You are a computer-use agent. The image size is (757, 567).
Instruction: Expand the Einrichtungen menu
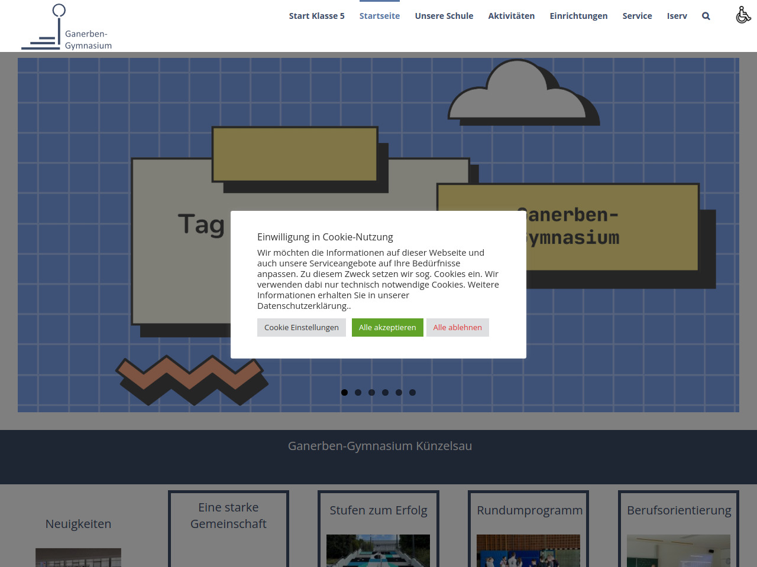click(578, 16)
